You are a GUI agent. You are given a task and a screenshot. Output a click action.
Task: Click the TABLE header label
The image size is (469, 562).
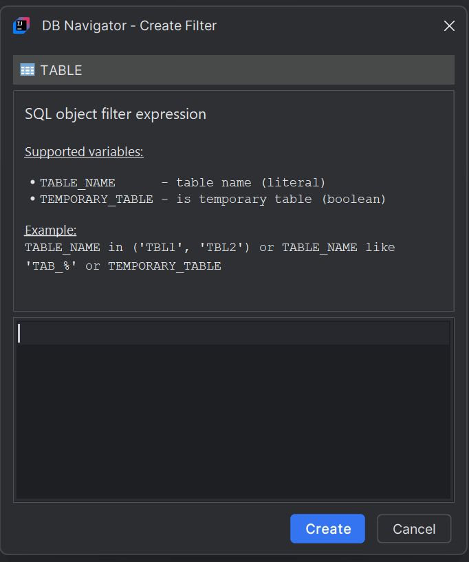tap(61, 70)
